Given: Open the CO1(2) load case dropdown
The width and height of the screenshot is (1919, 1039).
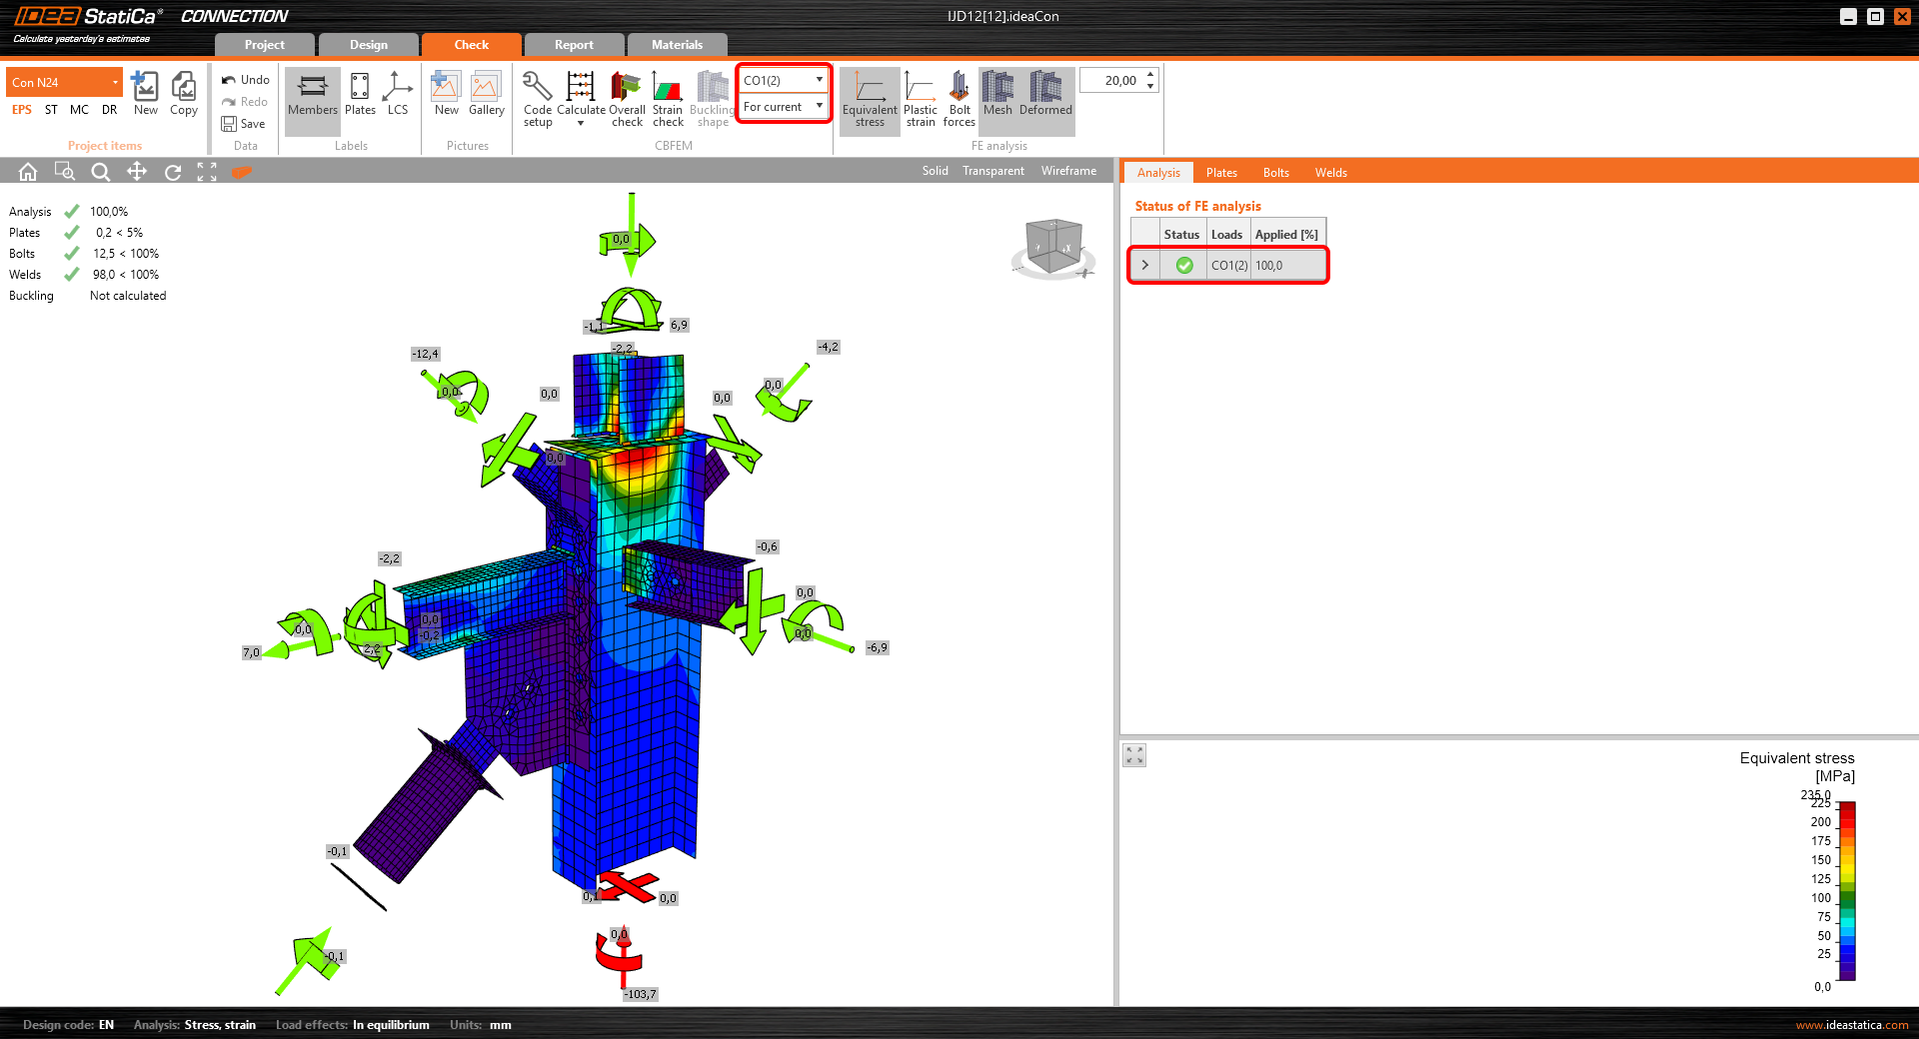Looking at the screenshot, I should (x=784, y=80).
